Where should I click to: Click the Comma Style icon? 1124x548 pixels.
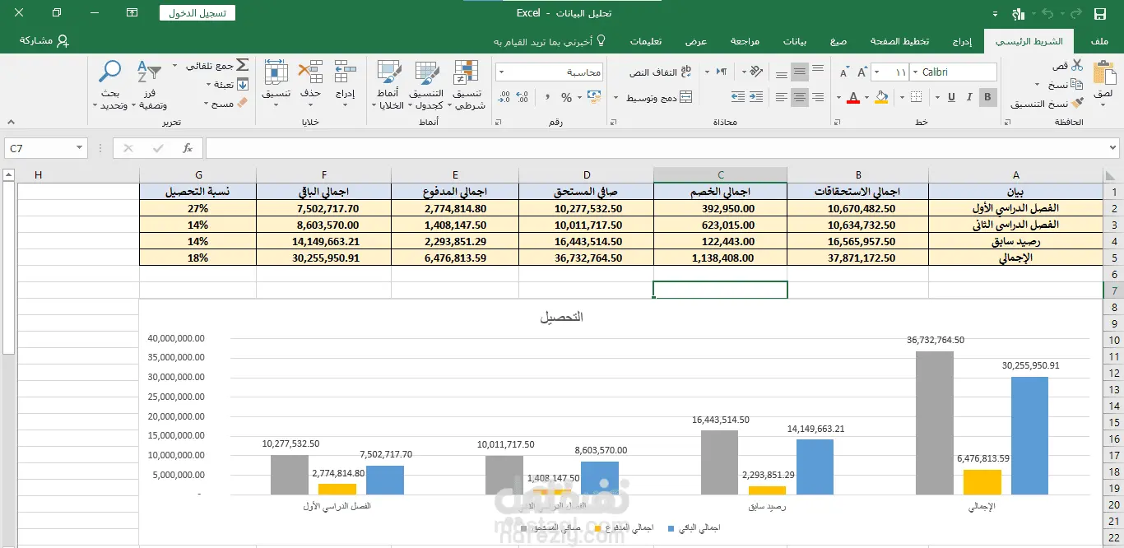click(546, 97)
